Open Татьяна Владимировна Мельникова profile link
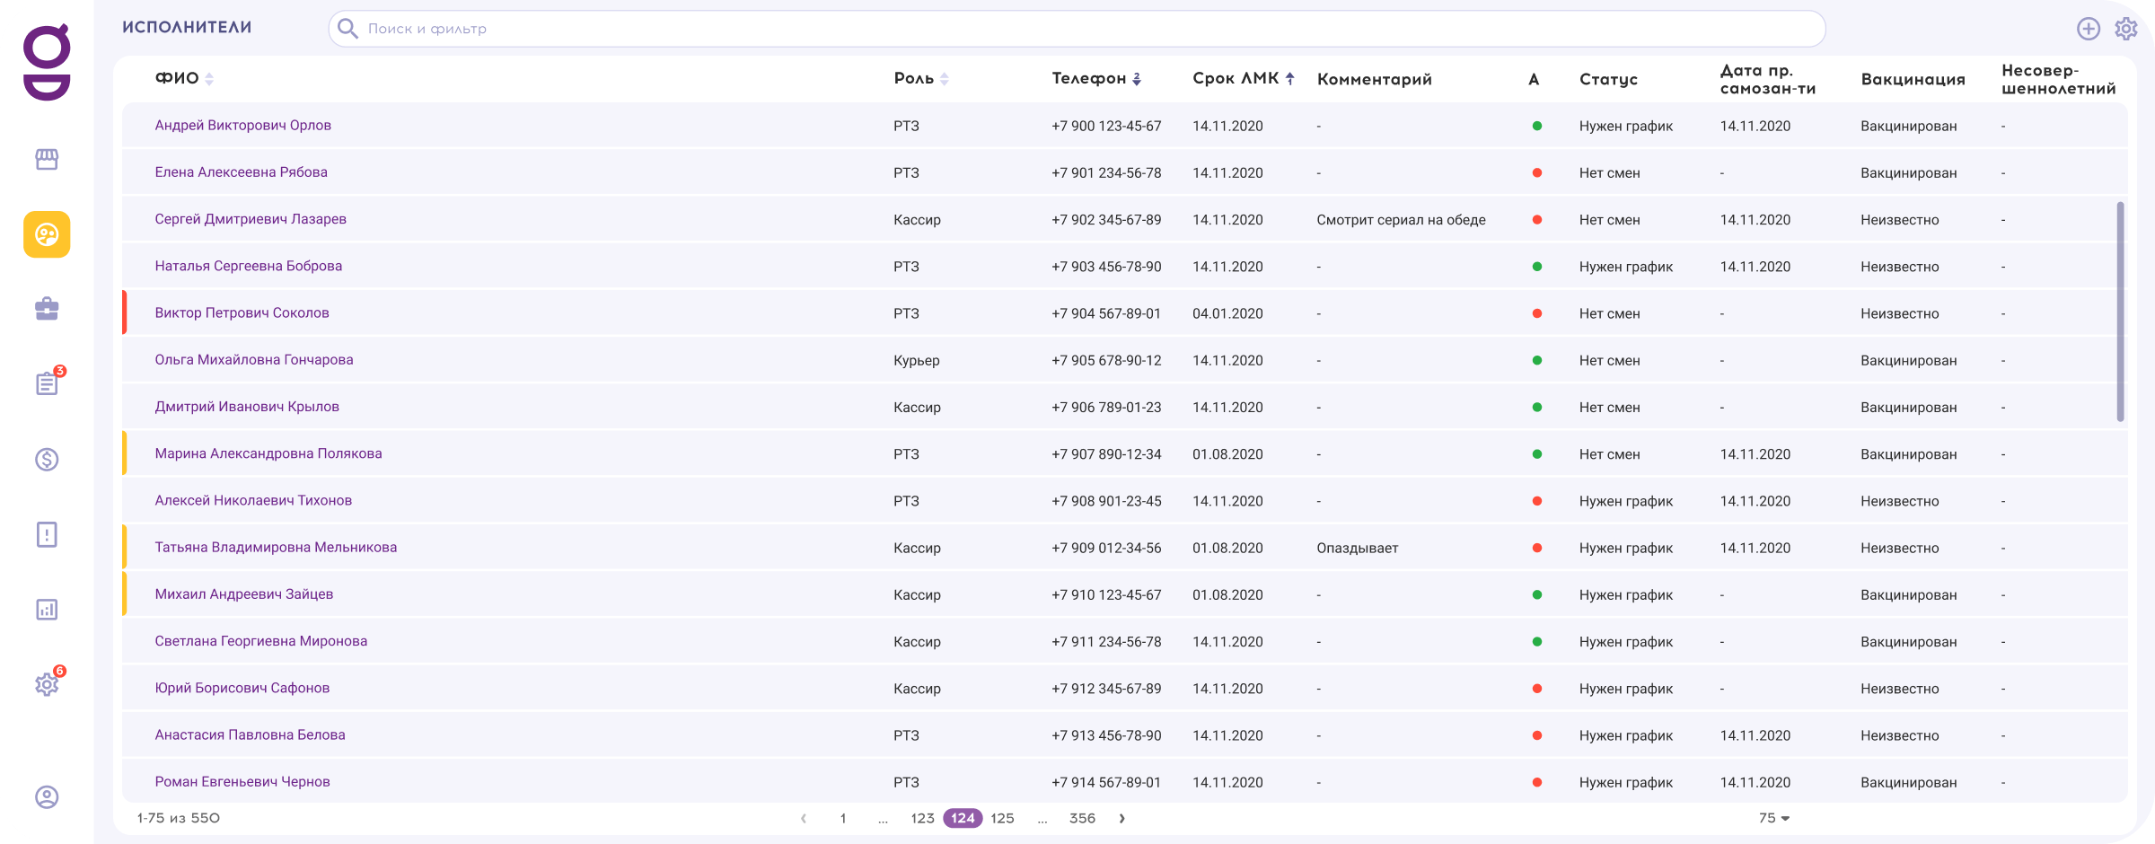The image size is (2155, 844). [276, 548]
